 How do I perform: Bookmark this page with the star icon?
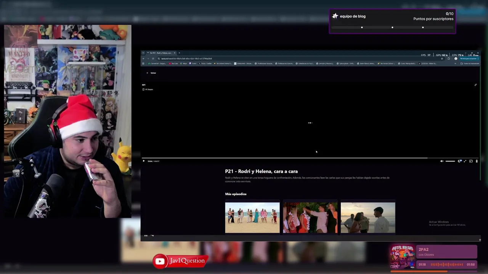tap(442, 59)
